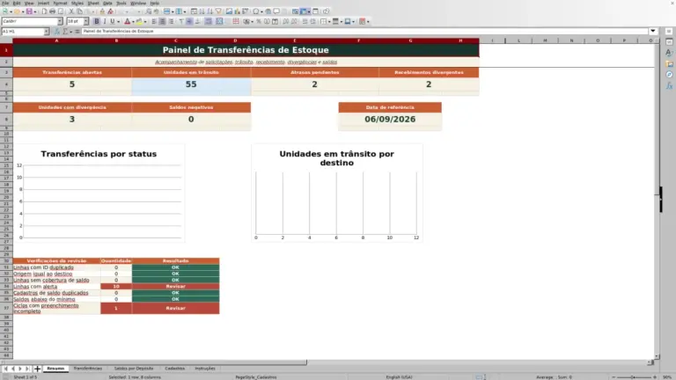
Task: Click the Insert Pivot Table icon
Action: coord(245,11)
